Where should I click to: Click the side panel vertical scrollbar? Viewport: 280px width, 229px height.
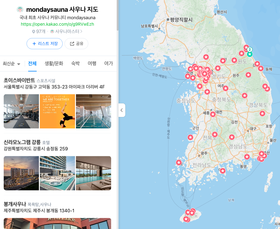click(x=118, y=15)
